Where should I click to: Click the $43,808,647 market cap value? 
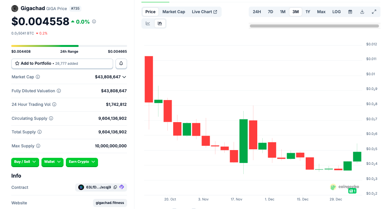(x=108, y=77)
